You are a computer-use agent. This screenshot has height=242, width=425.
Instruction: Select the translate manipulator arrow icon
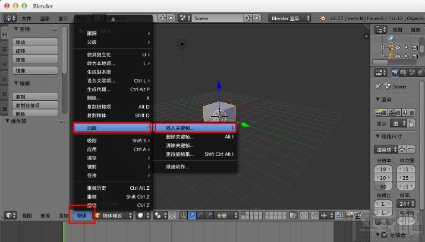(x=191, y=215)
